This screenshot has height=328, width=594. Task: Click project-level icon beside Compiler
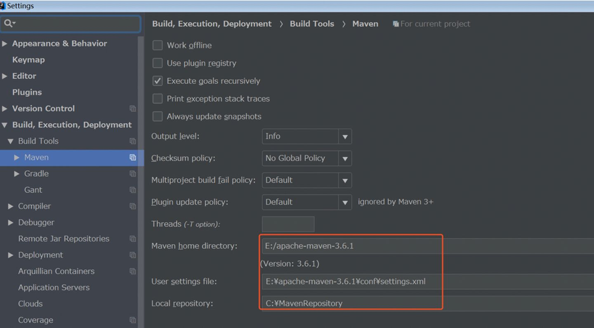tap(132, 206)
